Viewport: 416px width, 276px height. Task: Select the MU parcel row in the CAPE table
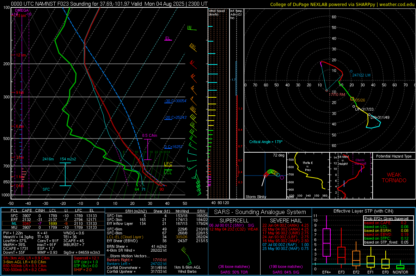coord(53,227)
